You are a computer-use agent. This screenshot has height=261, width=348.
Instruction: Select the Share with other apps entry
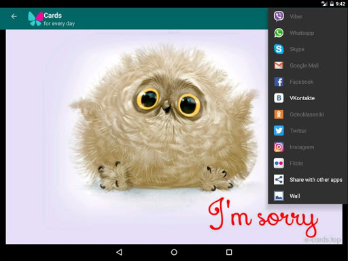point(307,180)
